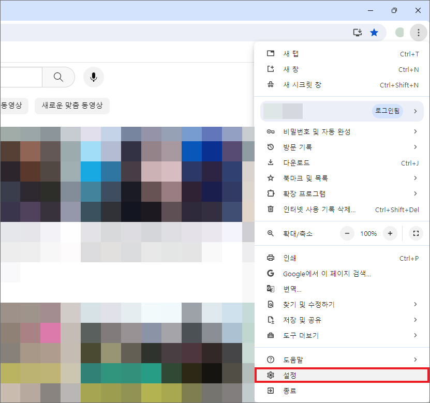The image size is (430, 403).
Task: Expand 확장 프로그램 submenu arrow
Action: [415, 193]
